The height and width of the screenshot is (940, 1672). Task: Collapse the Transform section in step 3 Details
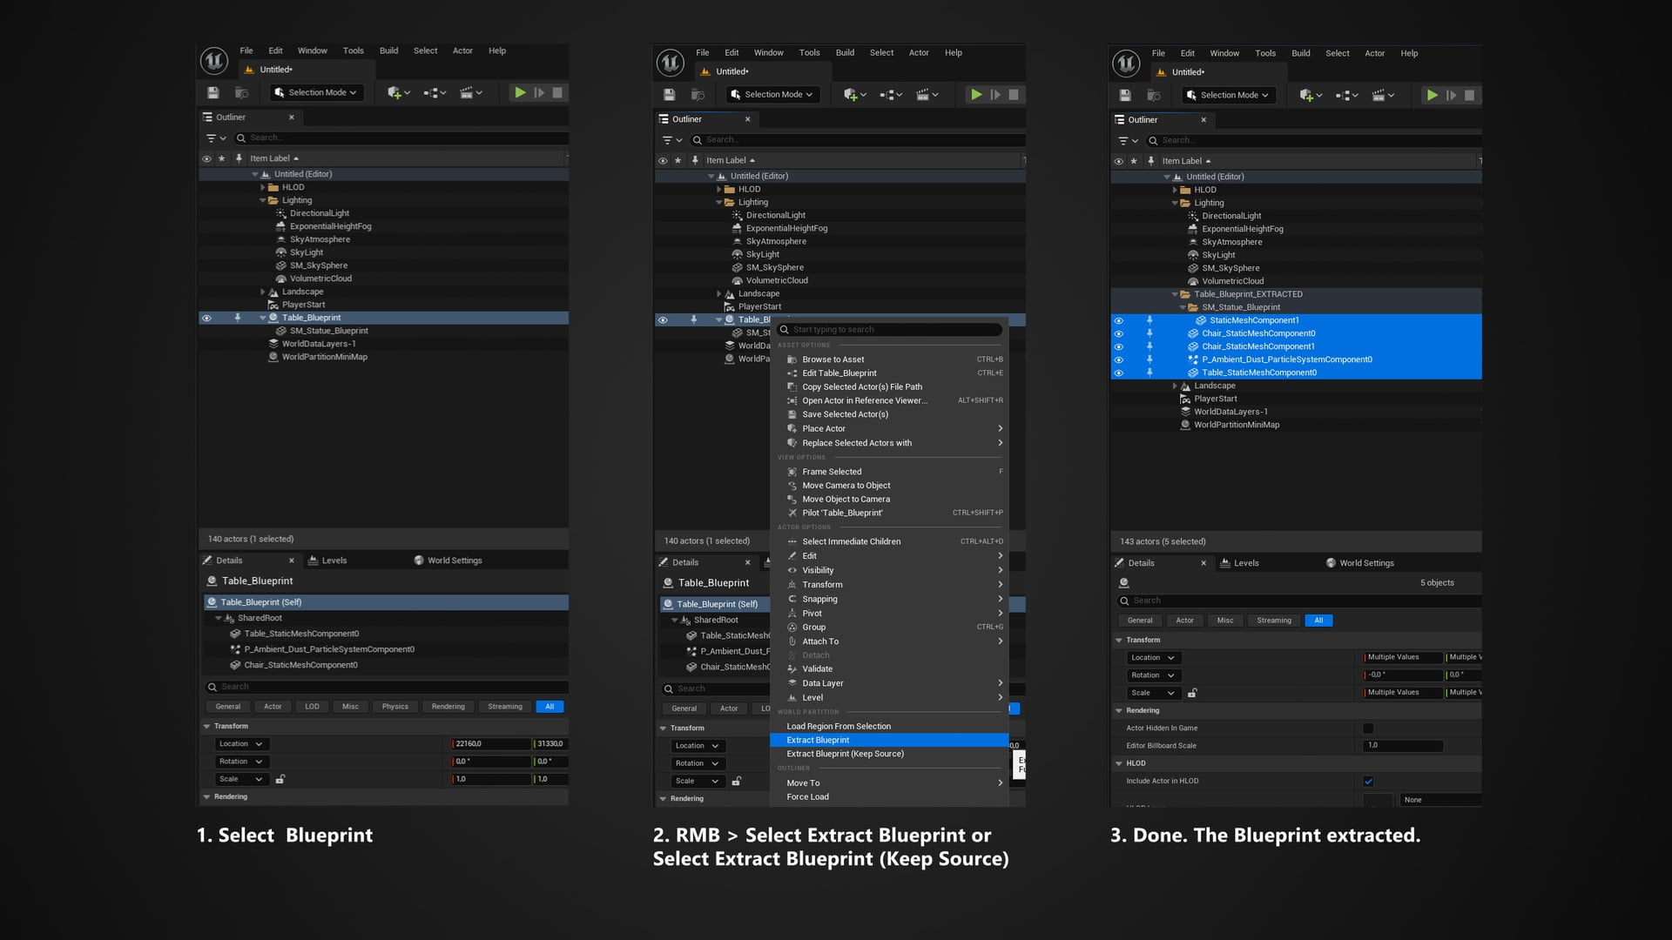(1119, 640)
